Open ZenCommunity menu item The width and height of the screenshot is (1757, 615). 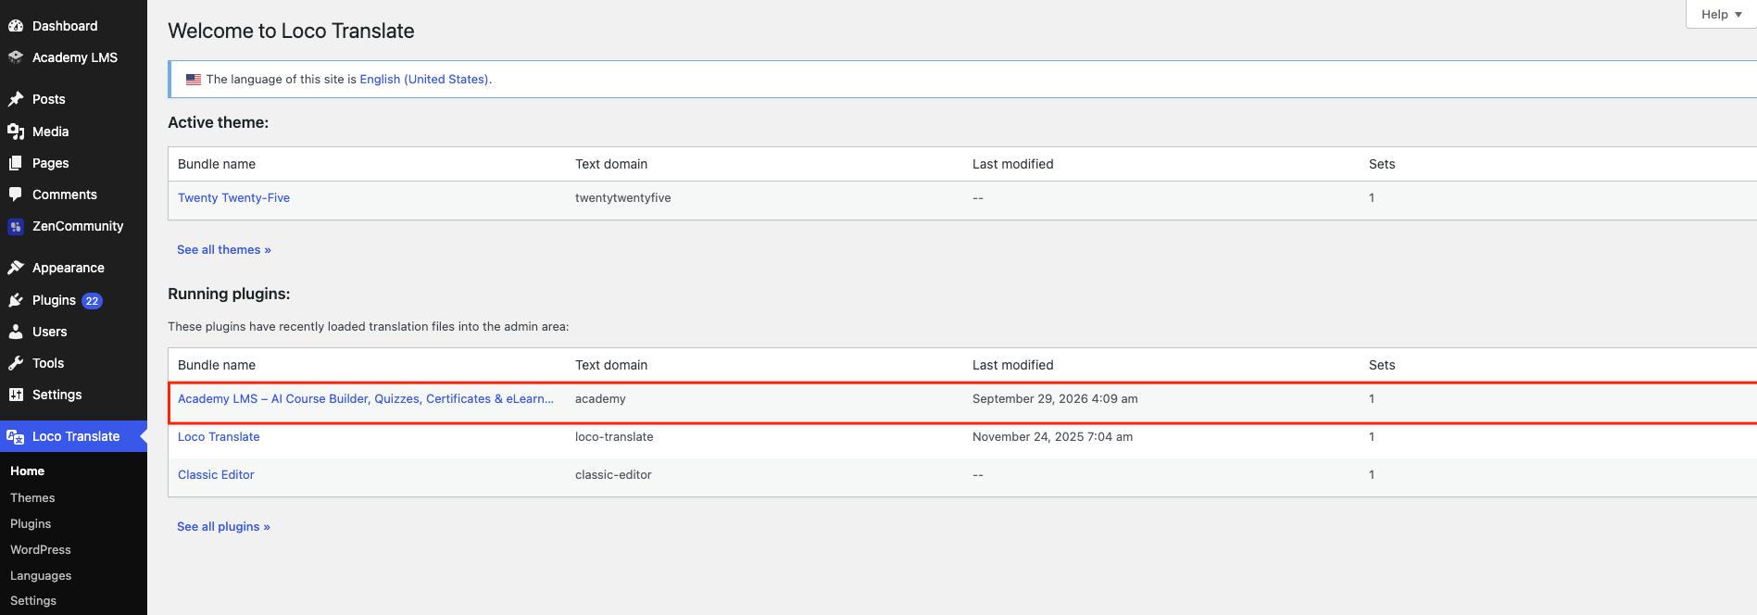point(78,226)
